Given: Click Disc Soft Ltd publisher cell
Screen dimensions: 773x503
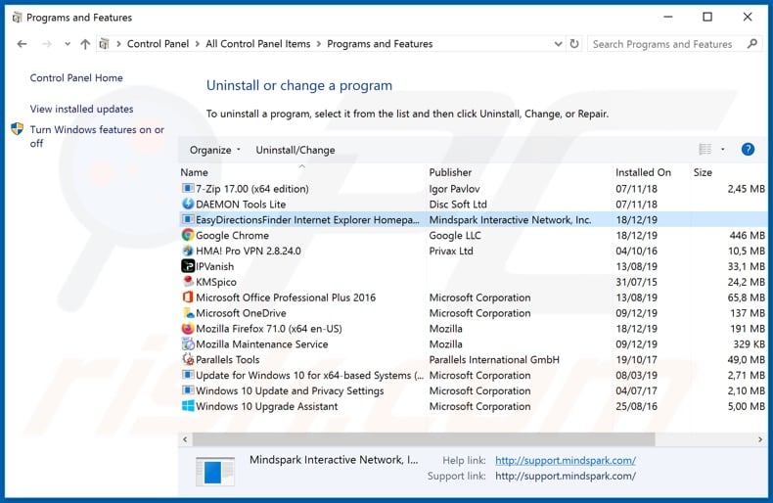Looking at the screenshot, I should coord(458,204).
